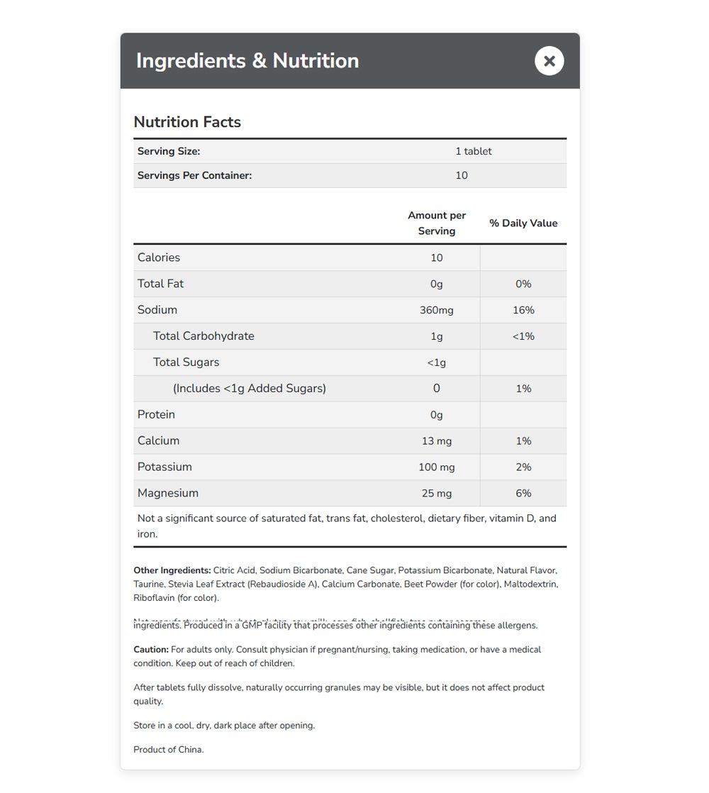The image size is (709, 793).
Task: Select the % Daily Value column header
Action: click(523, 223)
